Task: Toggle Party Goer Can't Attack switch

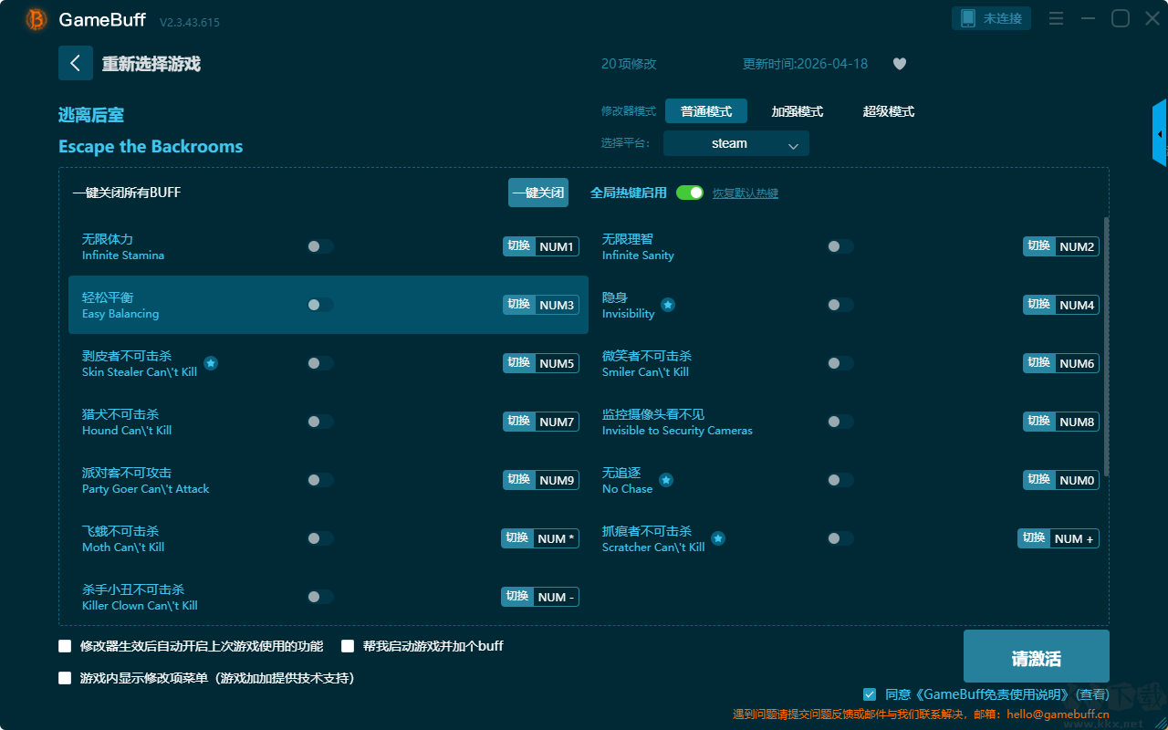Action: [320, 480]
